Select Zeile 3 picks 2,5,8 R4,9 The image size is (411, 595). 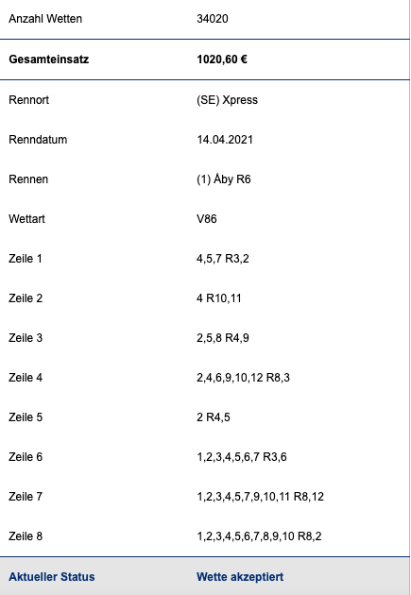point(222,338)
